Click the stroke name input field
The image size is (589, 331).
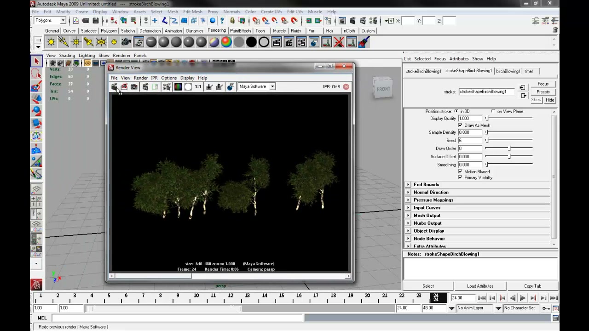(x=486, y=91)
